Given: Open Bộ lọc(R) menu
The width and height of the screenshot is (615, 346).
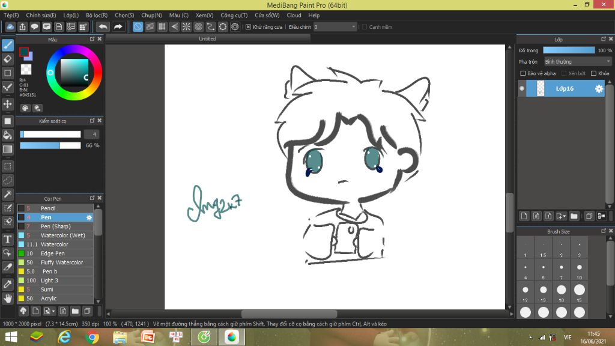Looking at the screenshot, I should (x=97, y=15).
